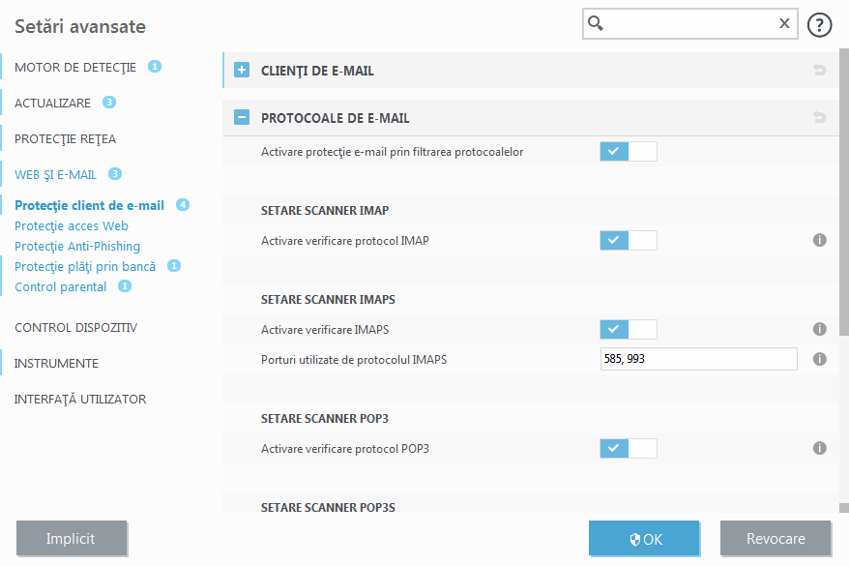Open help via the question mark icon
Image resolution: width=849 pixels, height=566 pixels.
pos(819,24)
